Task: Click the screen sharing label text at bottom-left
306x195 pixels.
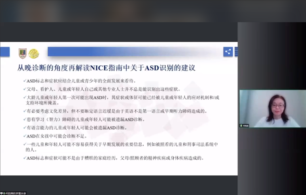Action: [16, 193]
